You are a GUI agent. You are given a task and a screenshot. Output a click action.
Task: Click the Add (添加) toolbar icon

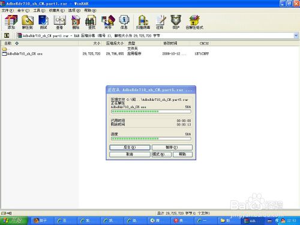11,22
